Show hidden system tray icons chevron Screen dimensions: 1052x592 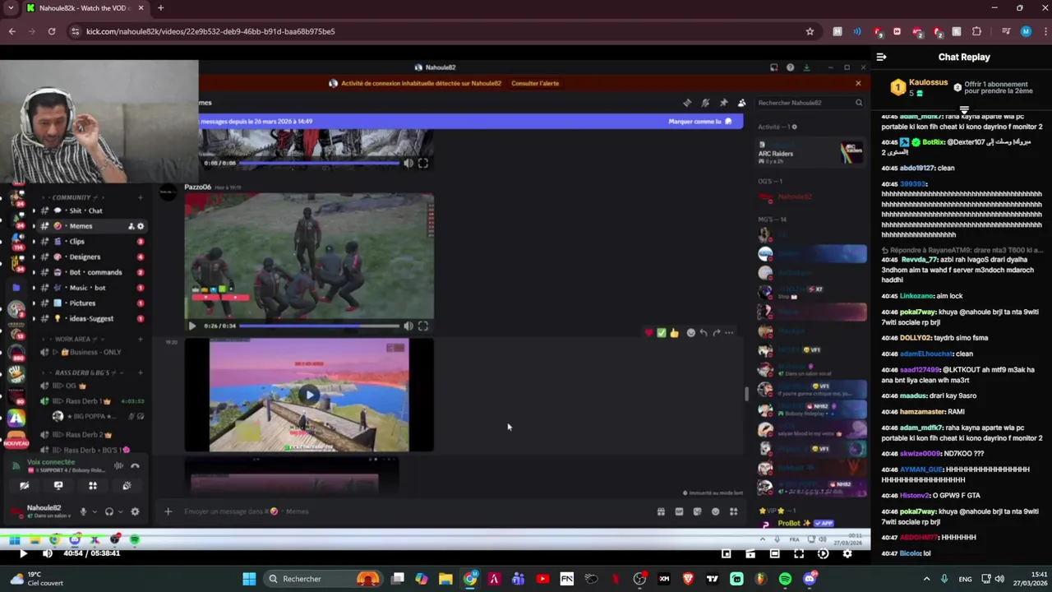click(926, 579)
